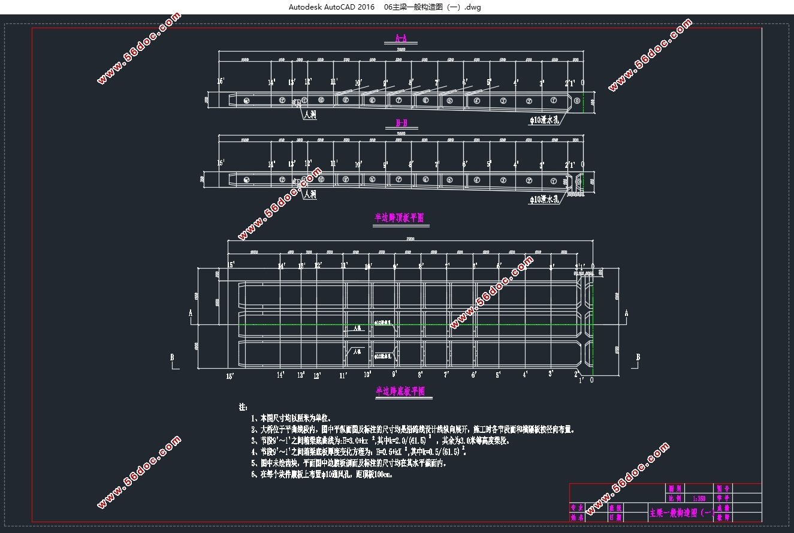Select 15' label below the bottom plan
The image size is (794, 533).
230,376
